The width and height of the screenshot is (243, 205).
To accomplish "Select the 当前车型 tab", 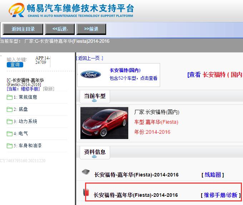I will tap(95, 96).
